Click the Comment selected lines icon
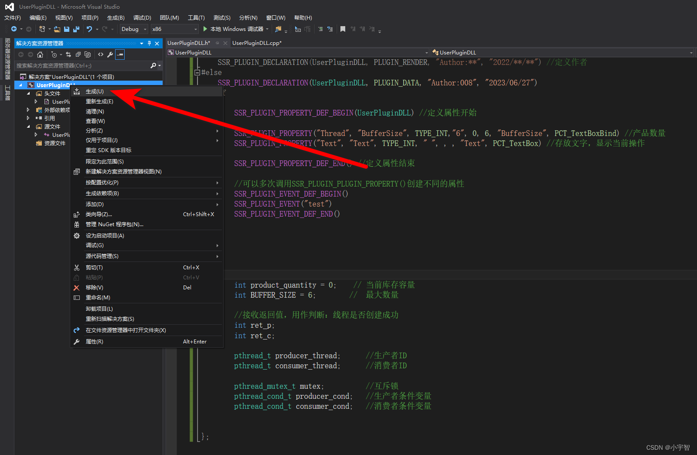The image size is (697, 455). click(320, 29)
